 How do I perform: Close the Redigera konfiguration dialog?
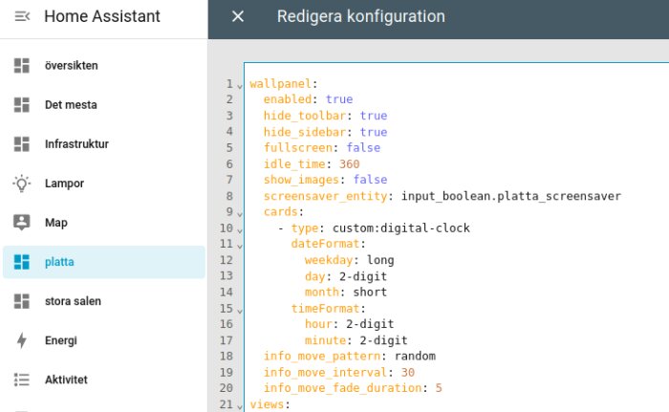[238, 16]
